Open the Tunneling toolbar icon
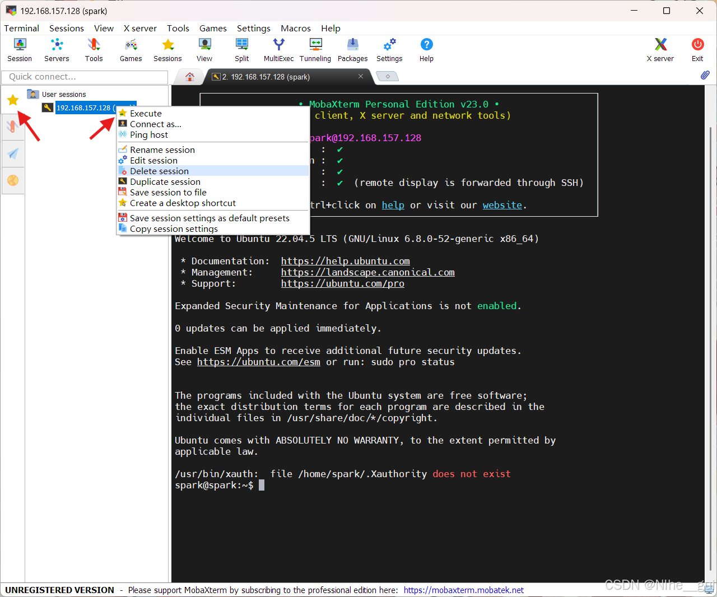 pyautogui.click(x=315, y=50)
